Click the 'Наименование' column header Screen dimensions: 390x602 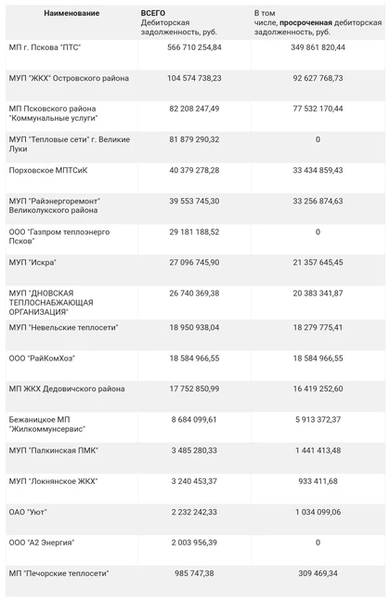coord(71,13)
